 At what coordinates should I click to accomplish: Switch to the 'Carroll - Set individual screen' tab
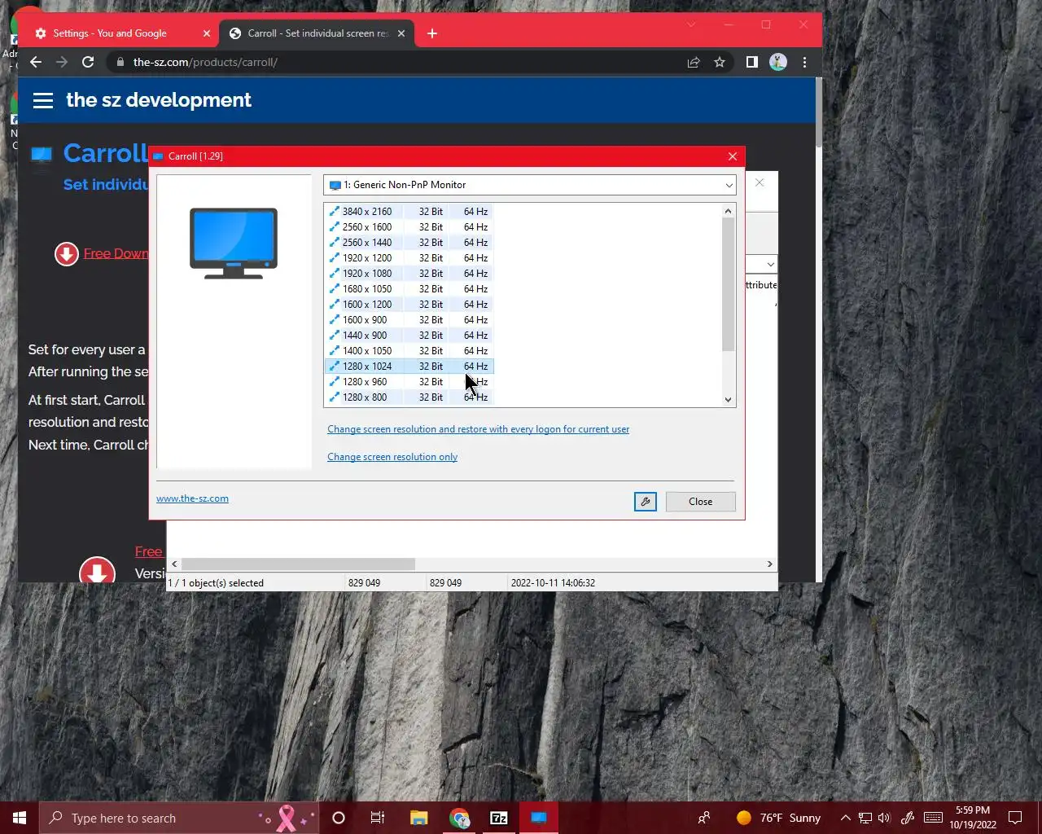click(317, 33)
